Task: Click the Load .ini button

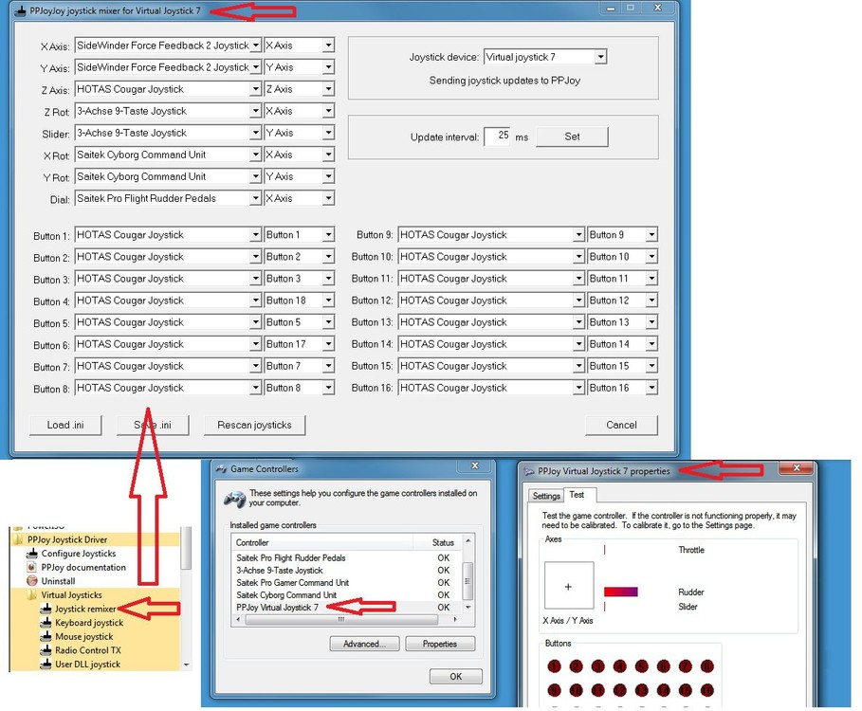Action: pyautogui.click(x=65, y=425)
